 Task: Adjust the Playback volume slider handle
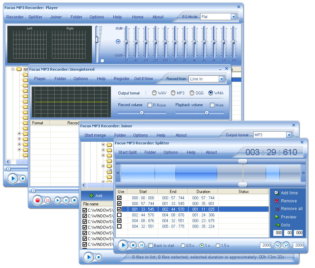[x=207, y=113]
